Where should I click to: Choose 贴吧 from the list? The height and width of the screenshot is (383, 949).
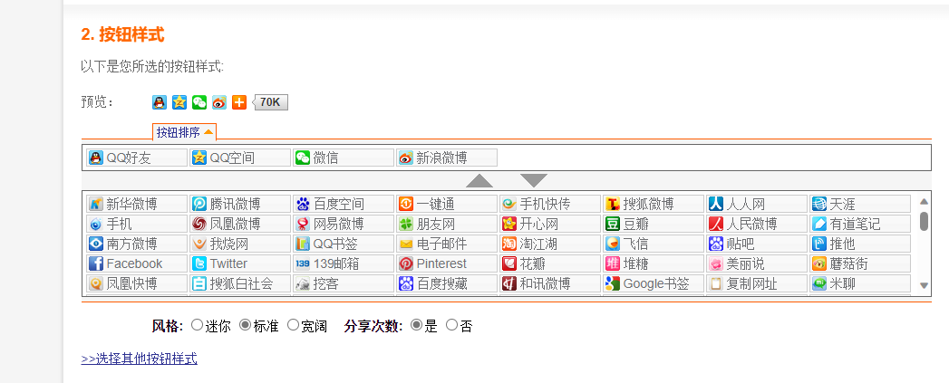757,244
